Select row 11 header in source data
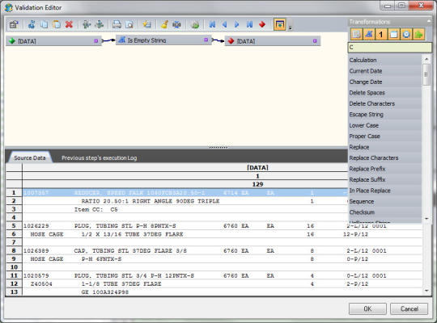This screenshot has height=323, width=437. [14, 275]
